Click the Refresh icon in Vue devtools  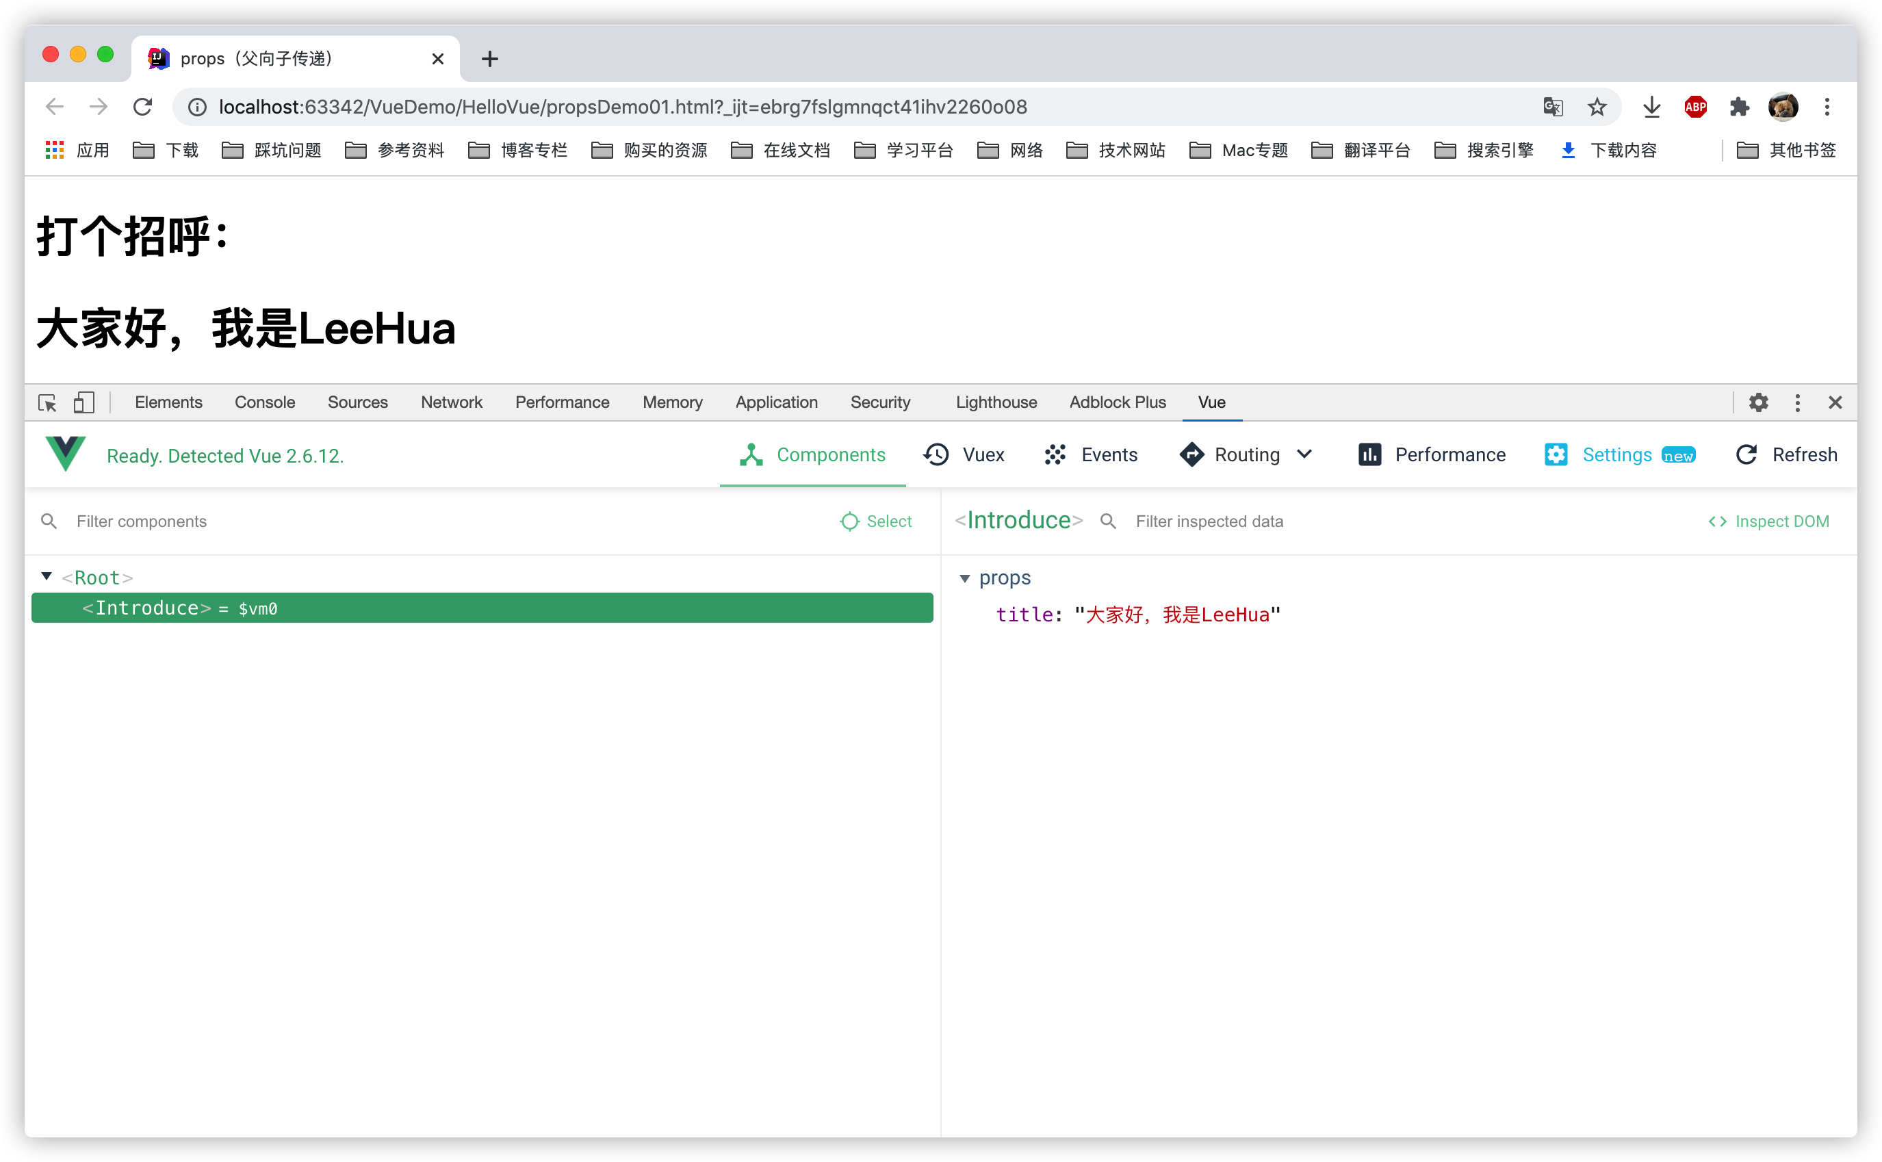(1746, 455)
